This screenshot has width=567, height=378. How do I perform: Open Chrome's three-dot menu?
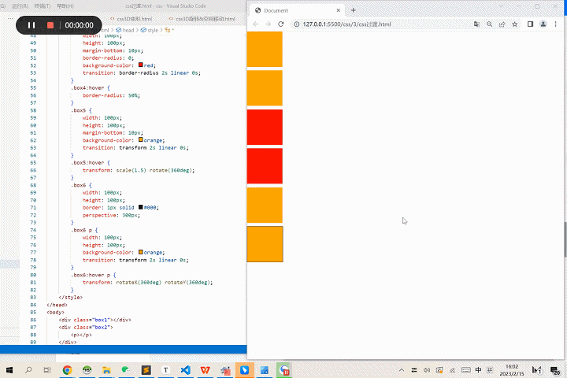[x=556, y=24]
